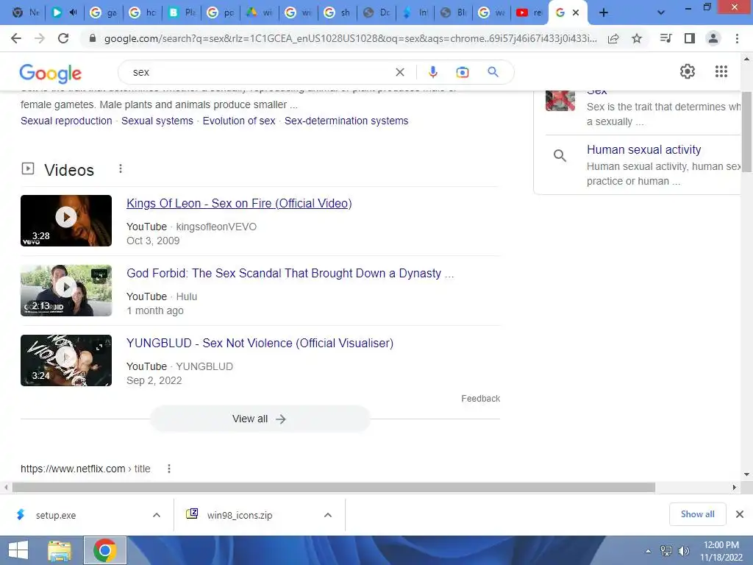Screen dimensions: 753x565
Task: Open more options next to Videos heading
Action: [x=121, y=168]
